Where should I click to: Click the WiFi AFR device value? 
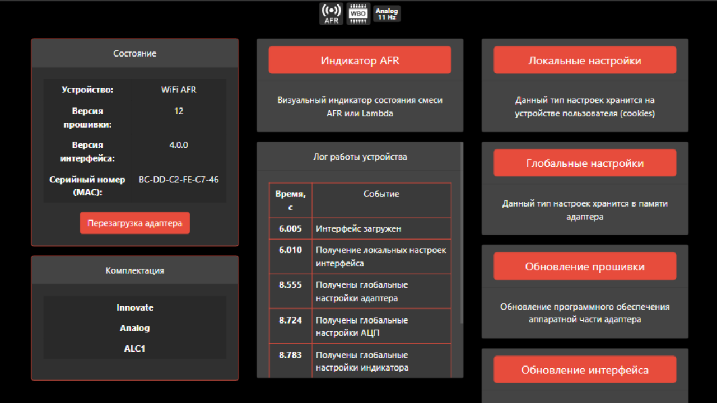[x=179, y=90]
